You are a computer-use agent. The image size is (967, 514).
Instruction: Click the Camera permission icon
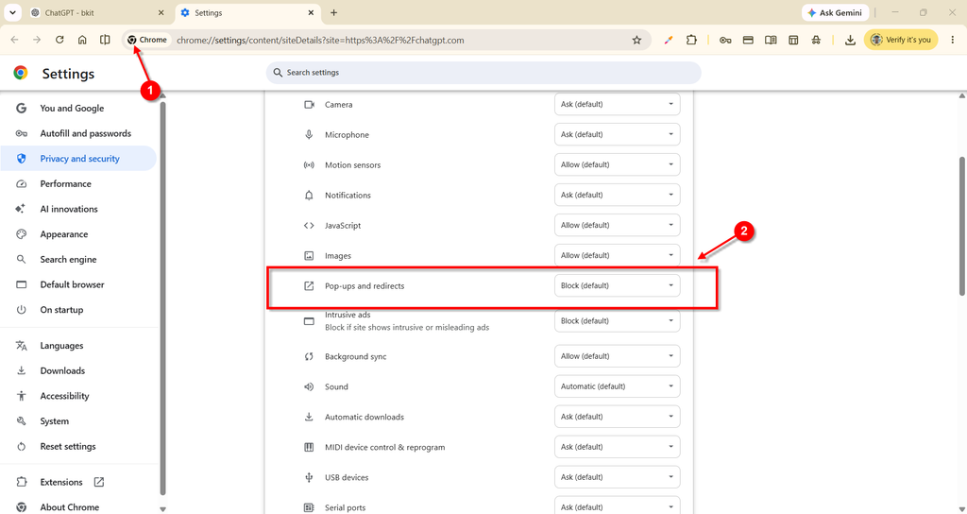309,104
